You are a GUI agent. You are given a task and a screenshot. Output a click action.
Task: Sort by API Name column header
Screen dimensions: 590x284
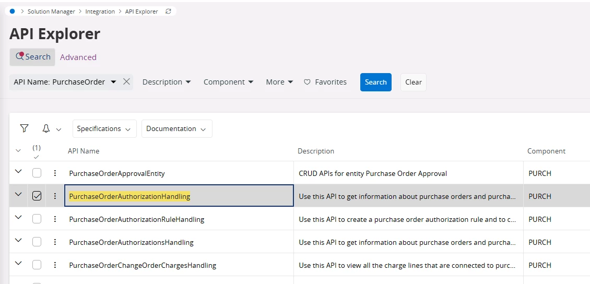point(84,151)
